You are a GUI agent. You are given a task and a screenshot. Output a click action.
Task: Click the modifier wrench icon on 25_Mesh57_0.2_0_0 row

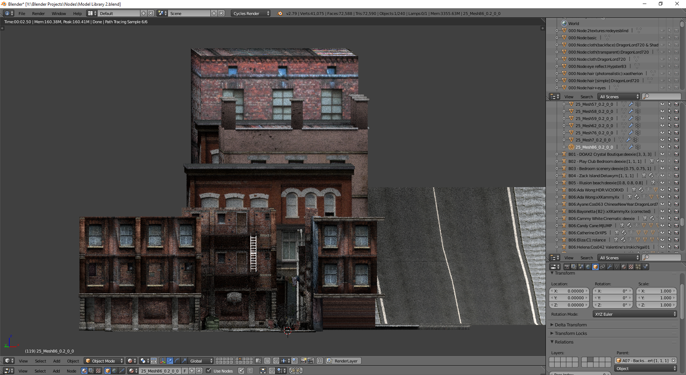point(631,104)
